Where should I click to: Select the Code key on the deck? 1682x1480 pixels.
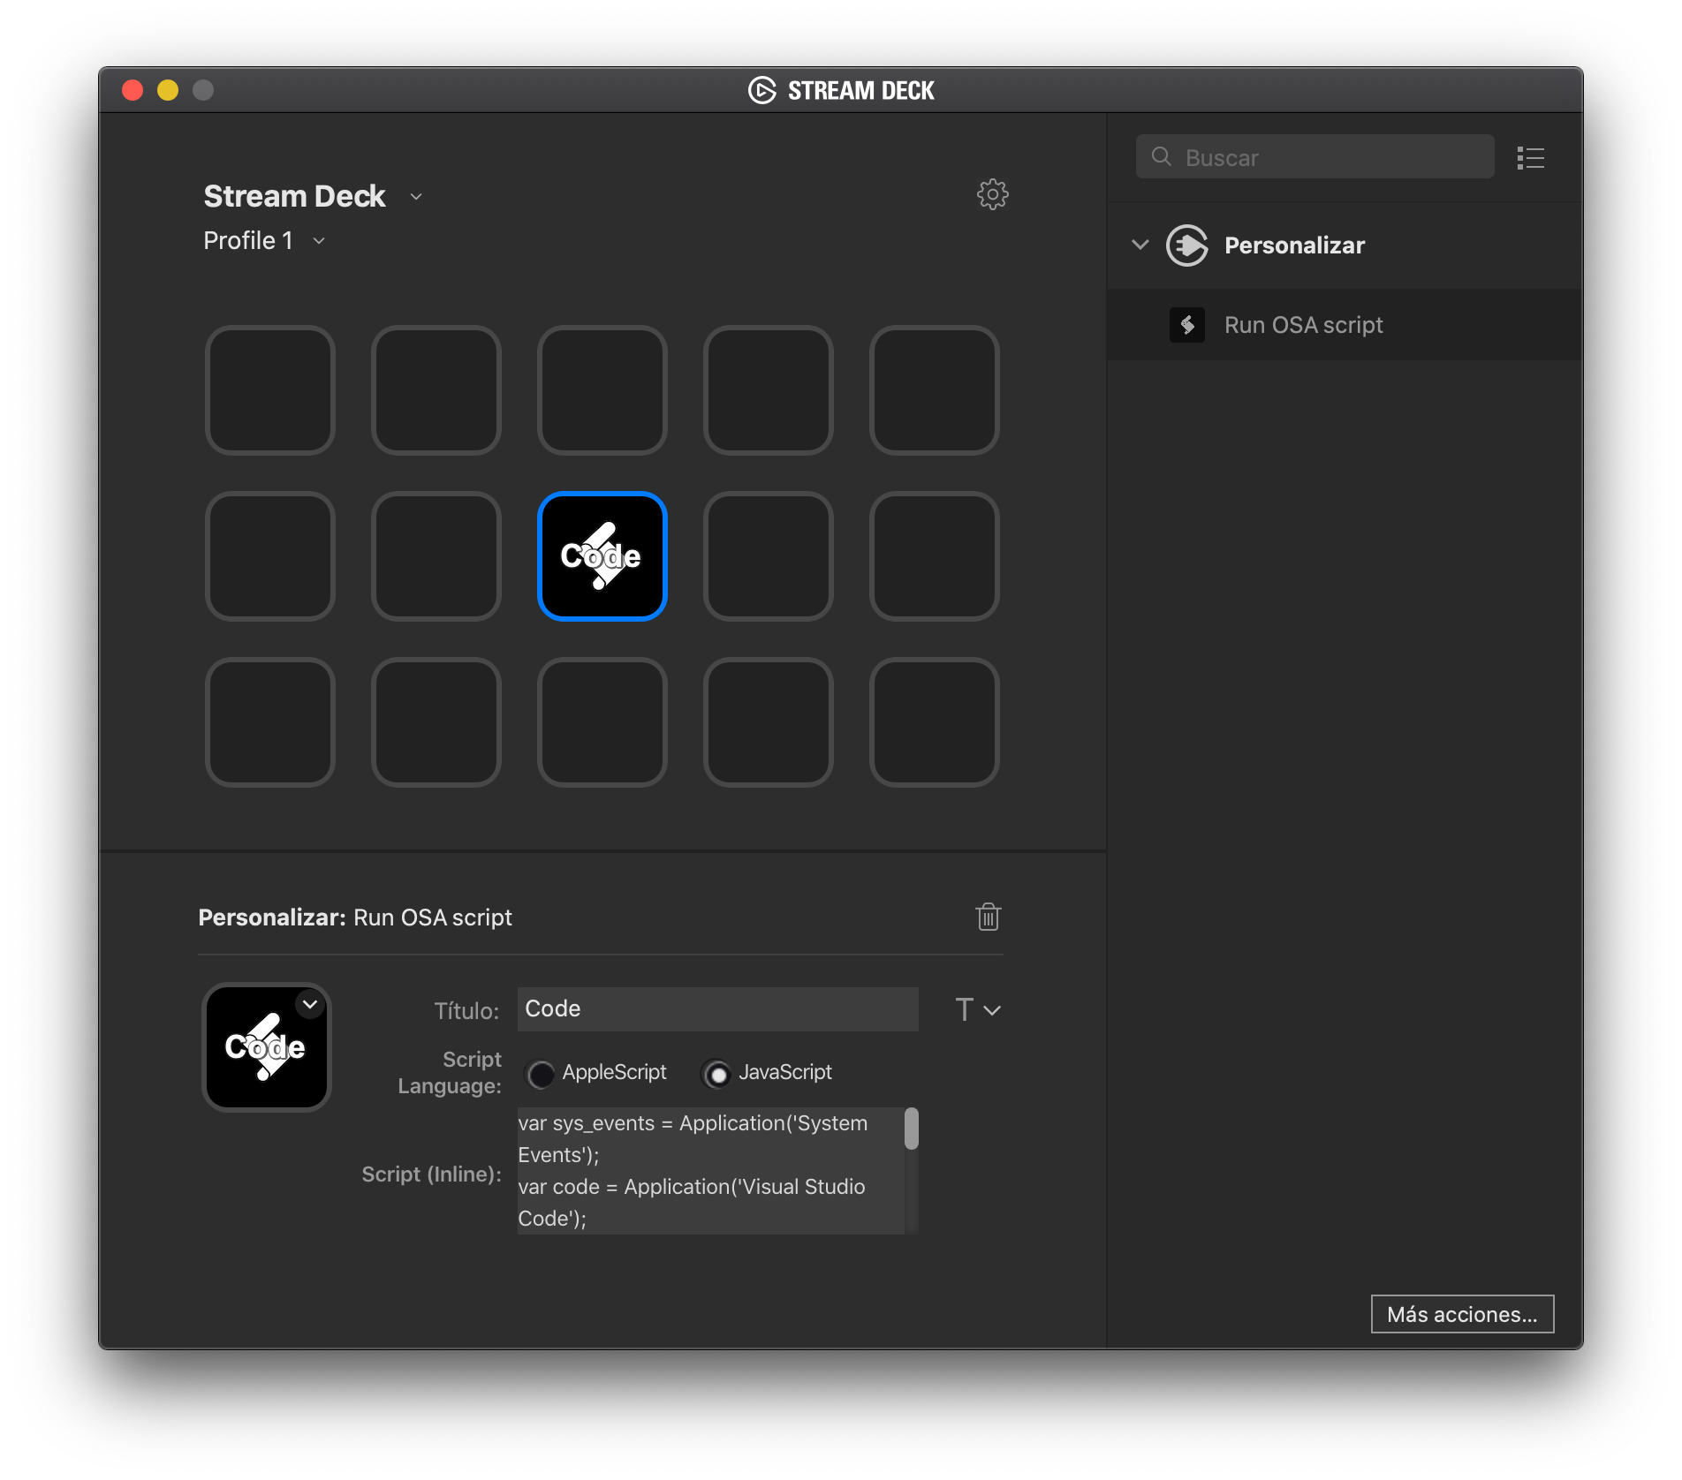pos(602,556)
